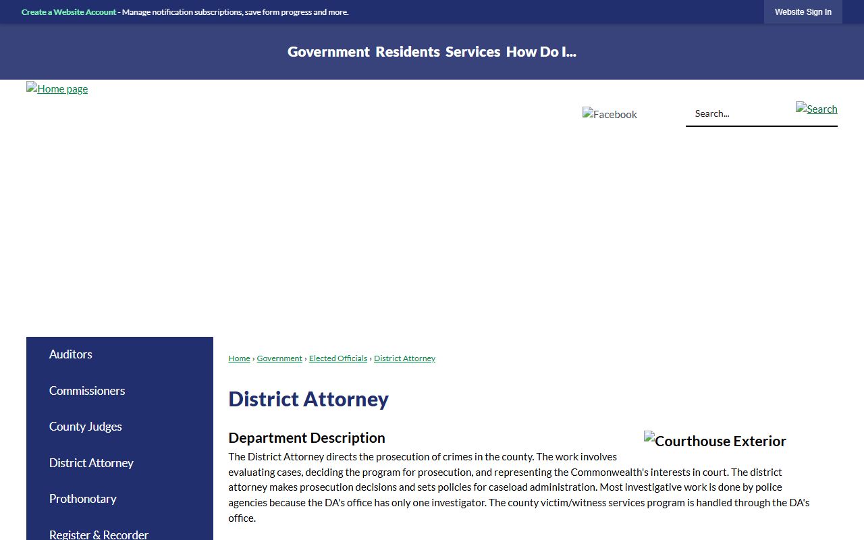Select Prothonotary in the sidebar
Image resolution: width=864 pixels, height=540 pixels.
119,499
